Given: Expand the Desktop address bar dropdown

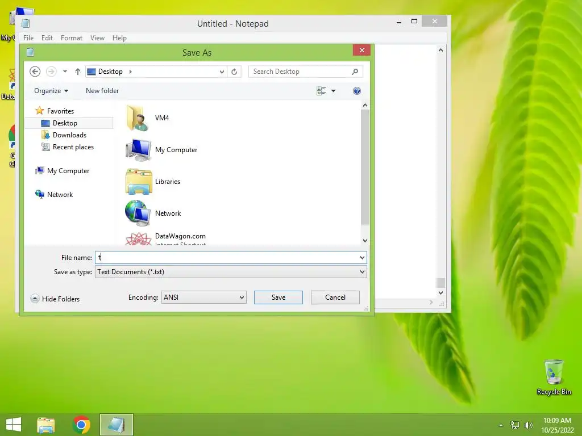Looking at the screenshot, I should click(222, 72).
